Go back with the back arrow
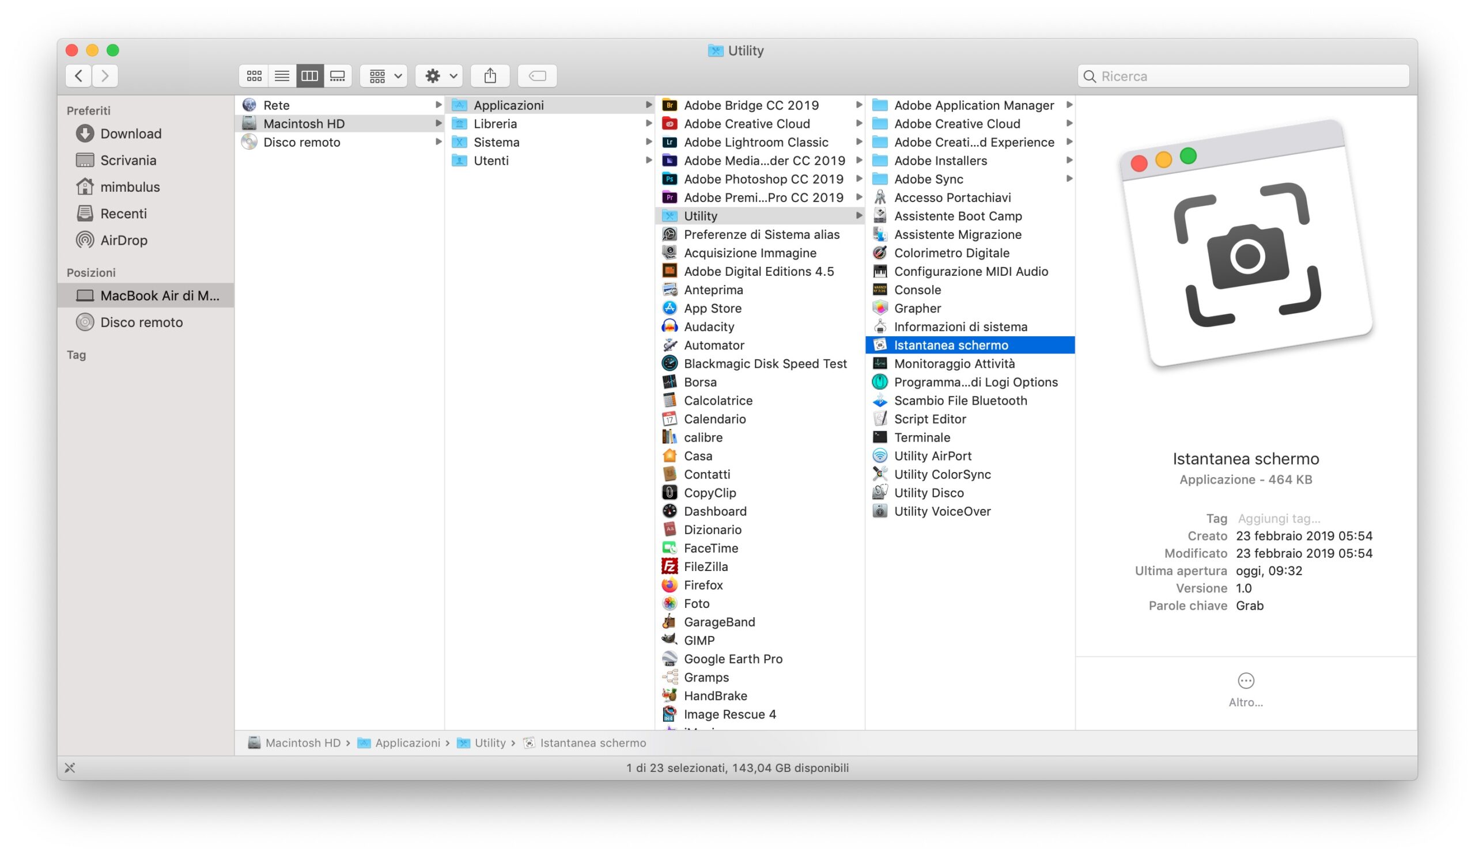 79,76
